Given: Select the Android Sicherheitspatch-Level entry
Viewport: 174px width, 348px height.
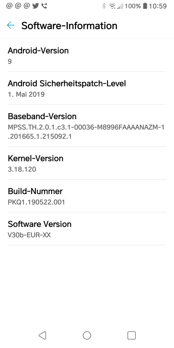Looking at the screenshot, I should pyautogui.click(x=87, y=88).
